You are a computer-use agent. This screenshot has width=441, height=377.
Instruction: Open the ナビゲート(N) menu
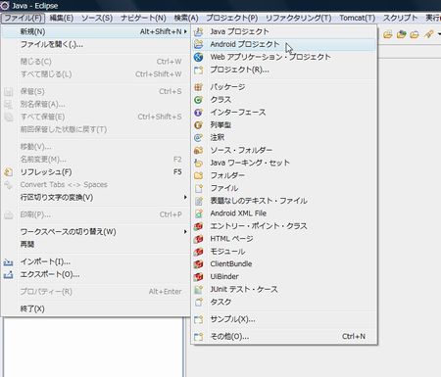143,18
